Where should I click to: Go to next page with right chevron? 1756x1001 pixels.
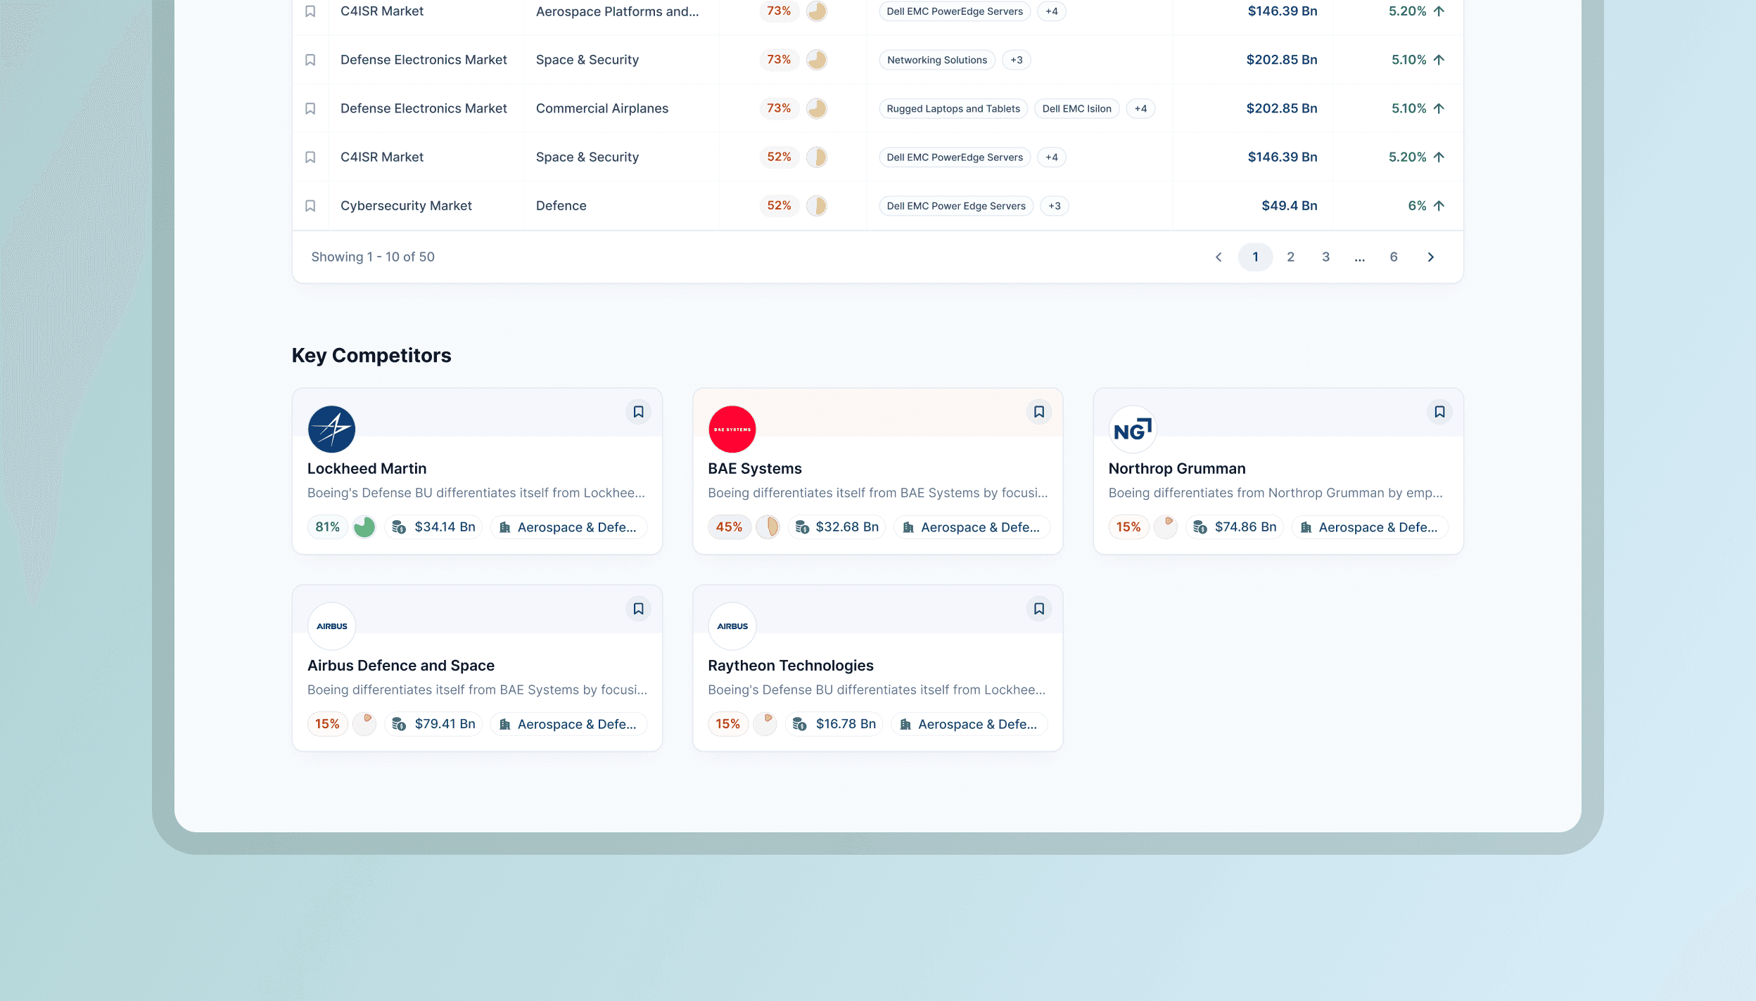[x=1430, y=257]
